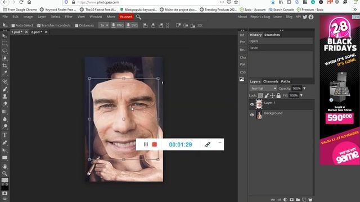
Task: Hide the Background layer eye icon
Action: [x=252, y=114]
